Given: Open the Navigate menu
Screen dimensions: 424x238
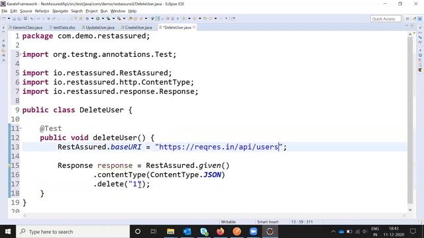Looking at the screenshot, I should point(60,11).
